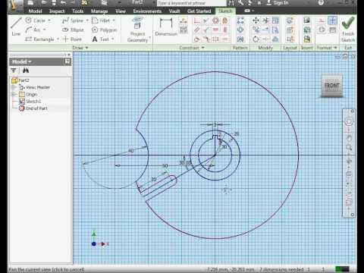
Task: Open Rectangular Pattern tool
Action: click(x=240, y=20)
